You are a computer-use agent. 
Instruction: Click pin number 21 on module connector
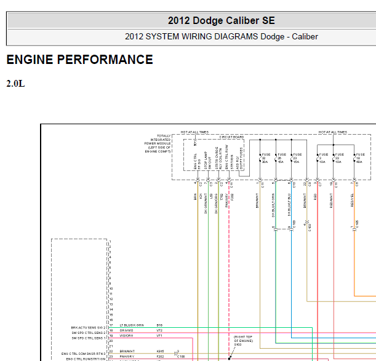click(111, 346)
